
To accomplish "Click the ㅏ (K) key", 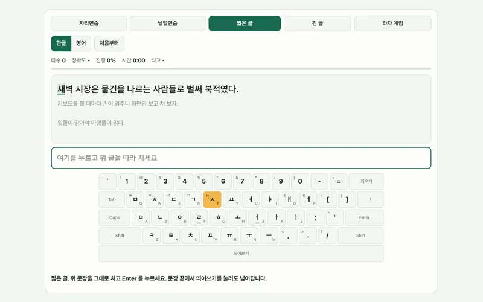I will pyautogui.click(x=277, y=217).
